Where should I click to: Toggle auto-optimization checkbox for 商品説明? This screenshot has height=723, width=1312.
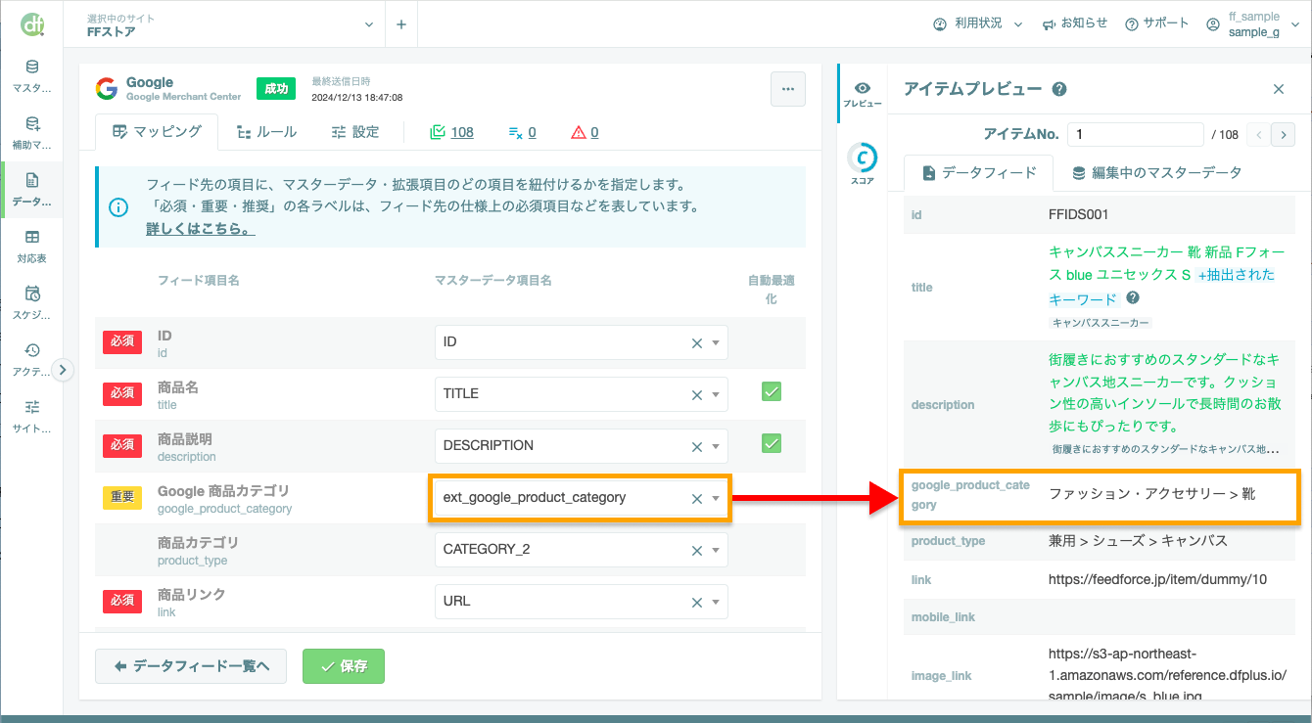coord(772,444)
